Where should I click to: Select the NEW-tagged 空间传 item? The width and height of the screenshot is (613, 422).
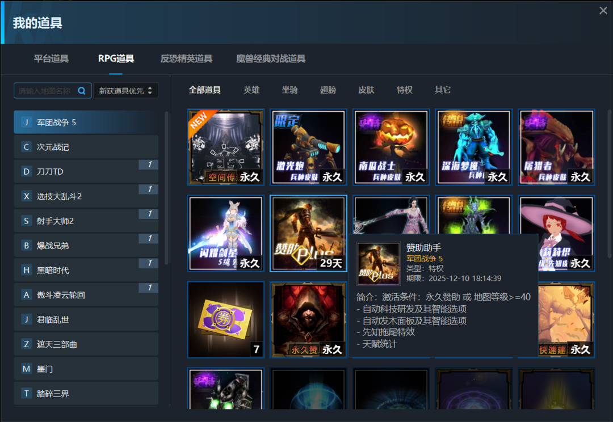225,146
